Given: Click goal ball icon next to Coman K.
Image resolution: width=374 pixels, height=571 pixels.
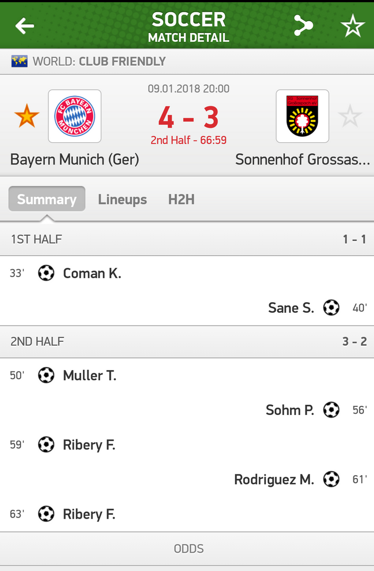Looking at the screenshot, I should pyautogui.click(x=46, y=273).
